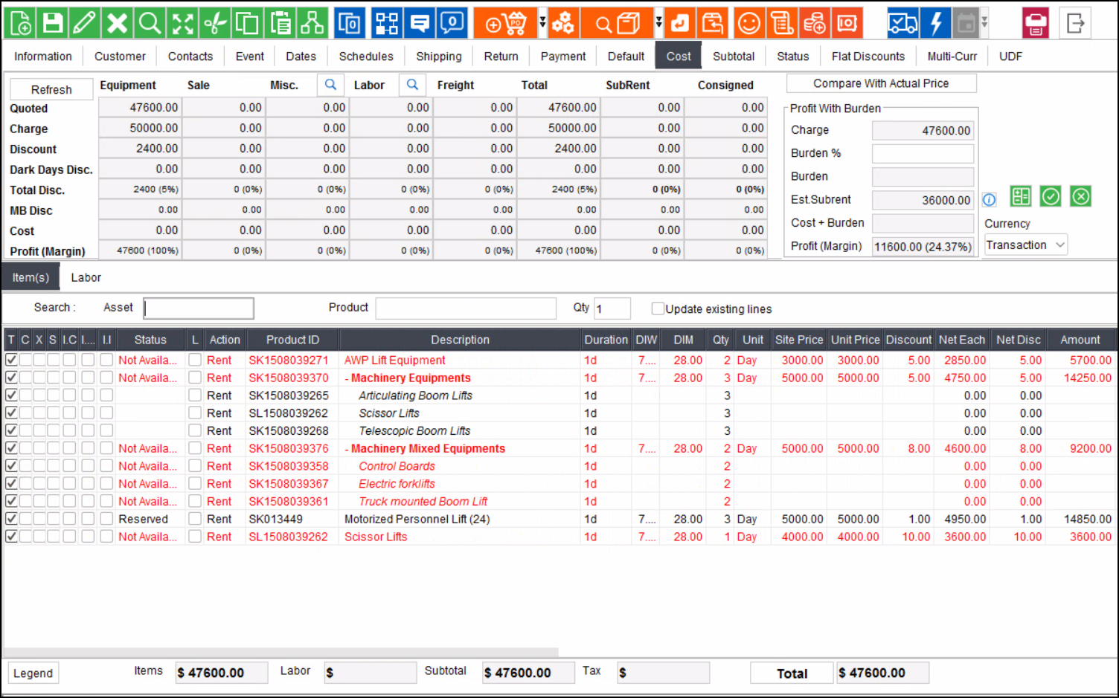
Task: Click the blue lightning bolt icon
Action: pos(936,24)
